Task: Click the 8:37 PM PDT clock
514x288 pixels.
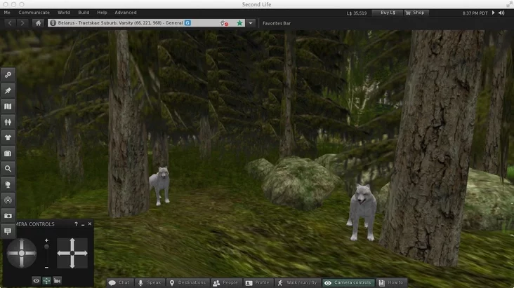Action: (475, 13)
